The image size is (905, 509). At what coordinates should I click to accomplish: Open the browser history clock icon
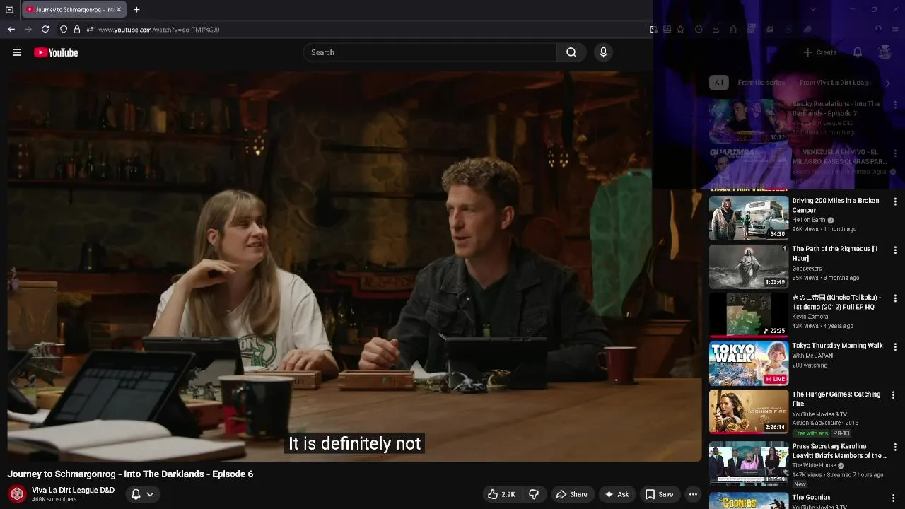[699, 29]
